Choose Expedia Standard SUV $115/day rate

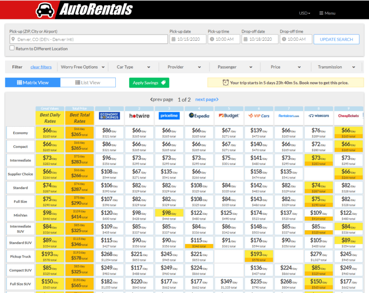coord(199,243)
